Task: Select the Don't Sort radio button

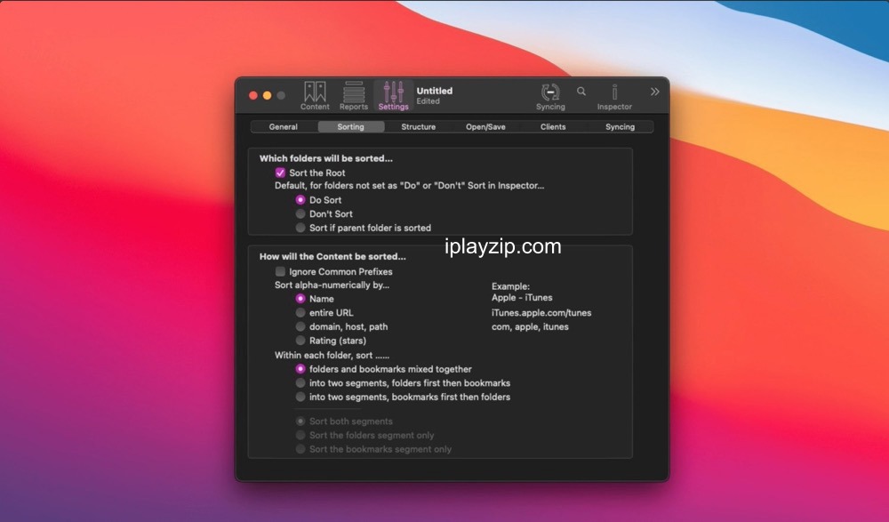Action: [x=300, y=214]
